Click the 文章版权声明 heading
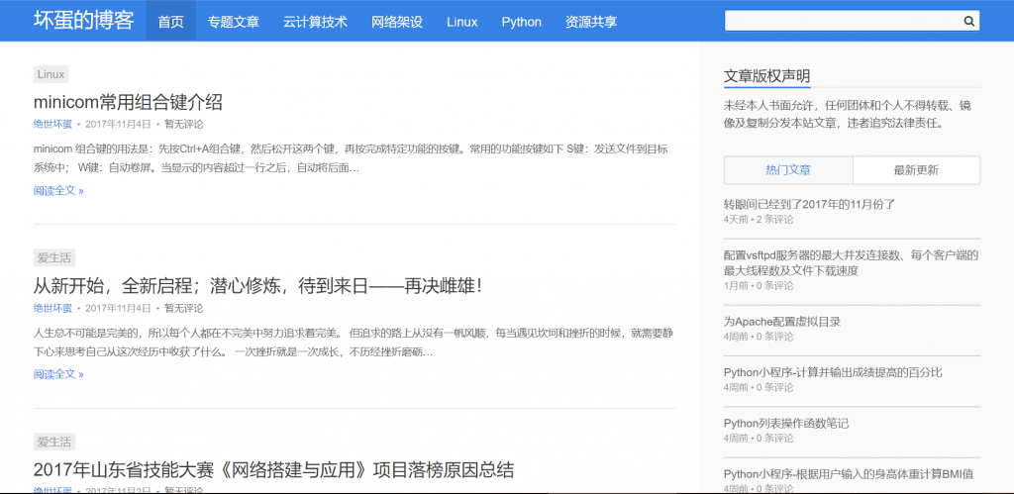Viewport: 1014px width, 494px height. [x=766, y=76]
